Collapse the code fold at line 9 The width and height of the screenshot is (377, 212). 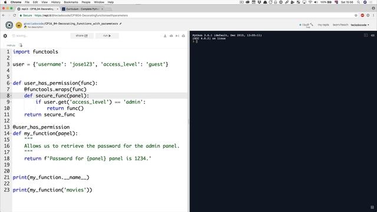pyautogui.click(x=11, y=102)
